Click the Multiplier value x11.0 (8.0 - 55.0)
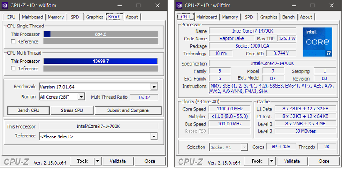 tap(230, 116)
